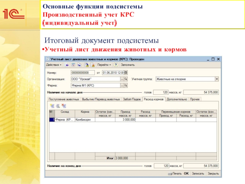Click the delete row icon above the table
Screen dimensions: 245x184
click(64, 106)
